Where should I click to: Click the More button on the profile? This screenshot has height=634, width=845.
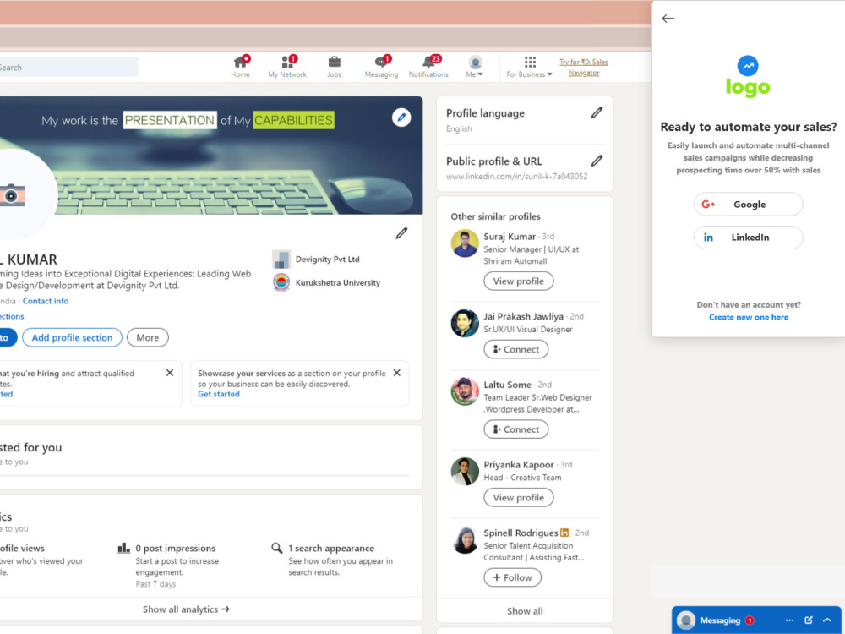click(x=148, y=337)
